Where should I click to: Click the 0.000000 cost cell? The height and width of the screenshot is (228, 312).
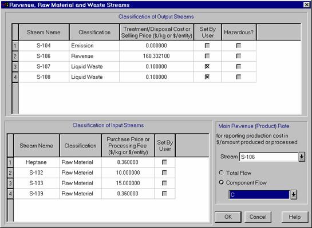pyautogui.click(x=157, y=46)
